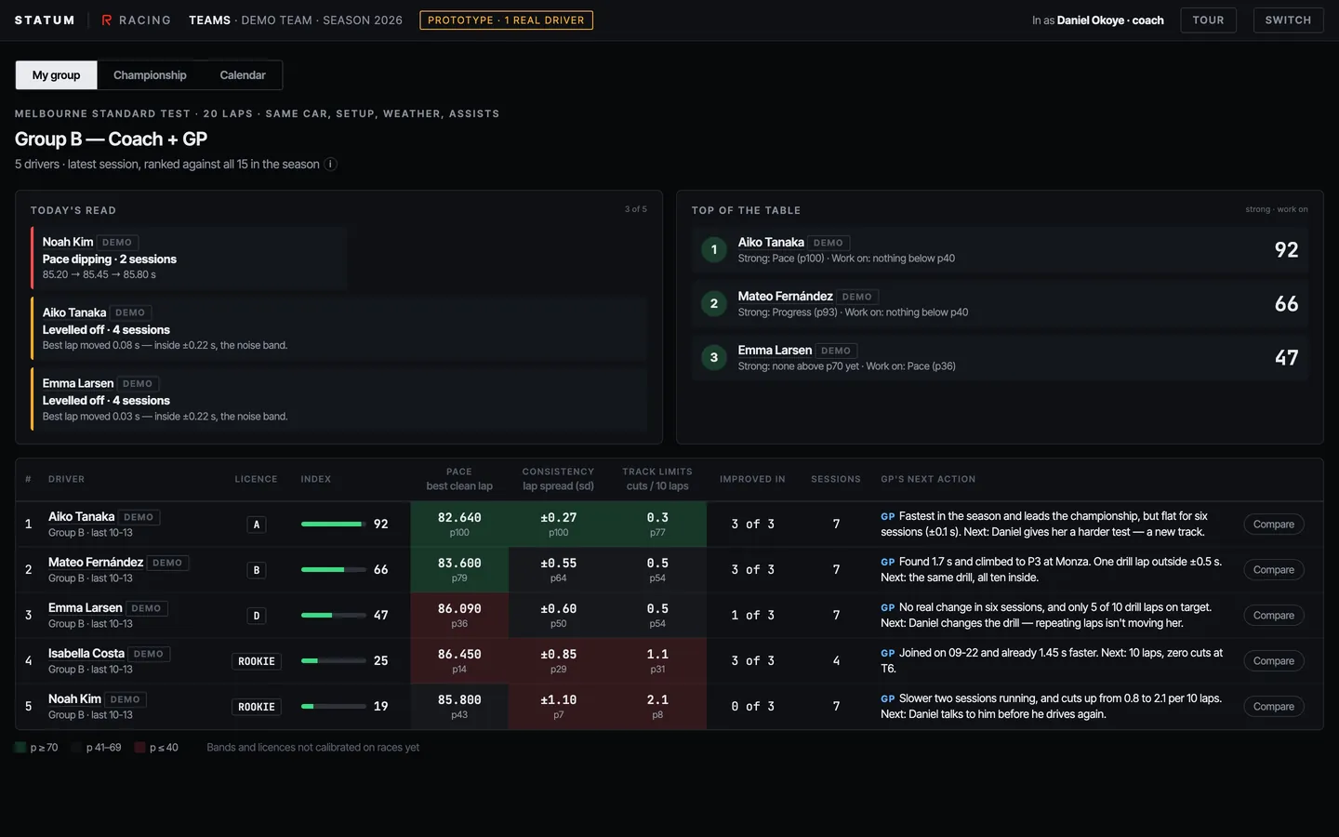The width and height of the screenshot is (1339, 837).
Task: Click Mateo Fernández's rank 2 circle badge
Action: tap(714, 303)
